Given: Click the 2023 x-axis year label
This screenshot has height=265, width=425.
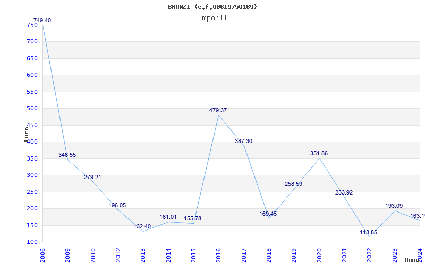Looking at the screenshot, I should pyautogui.click(x=395, y=255).
